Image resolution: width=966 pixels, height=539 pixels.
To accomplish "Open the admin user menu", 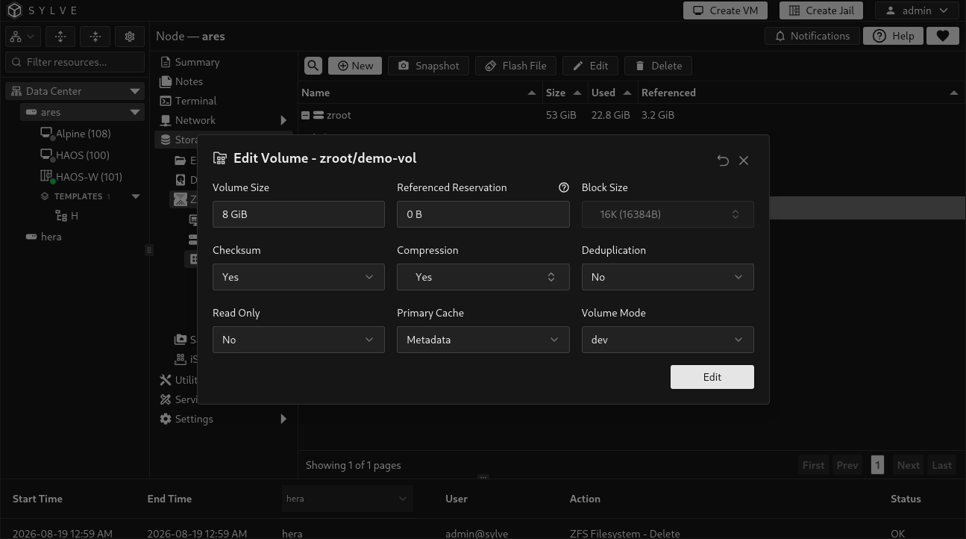I will click(917, 10).
